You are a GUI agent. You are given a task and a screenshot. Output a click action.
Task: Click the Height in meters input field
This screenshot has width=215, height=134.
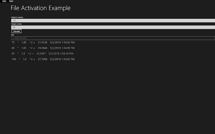(x=113, y=20)
